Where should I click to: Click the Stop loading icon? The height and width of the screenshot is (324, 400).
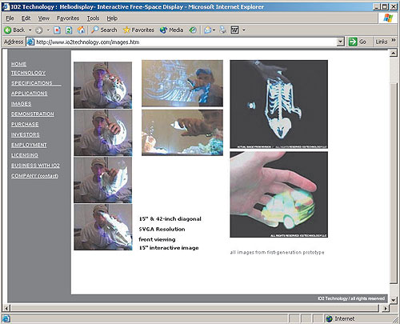coord(57,30)
